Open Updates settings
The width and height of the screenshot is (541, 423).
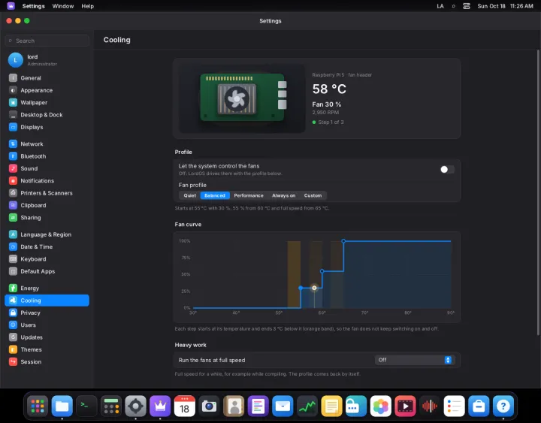click(x=47, y=337)
